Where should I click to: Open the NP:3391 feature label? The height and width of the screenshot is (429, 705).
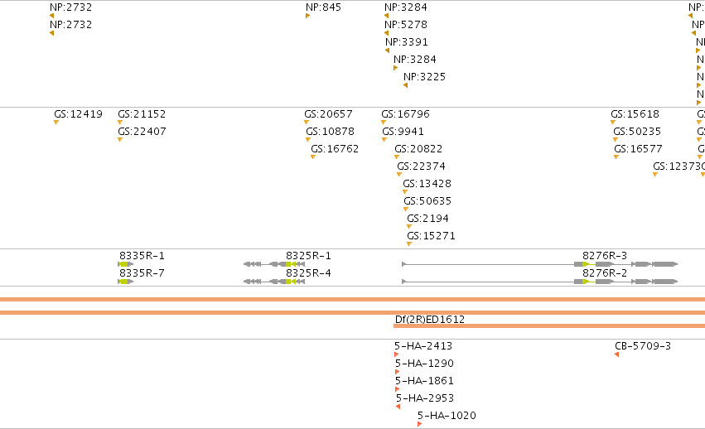(407, 42)
